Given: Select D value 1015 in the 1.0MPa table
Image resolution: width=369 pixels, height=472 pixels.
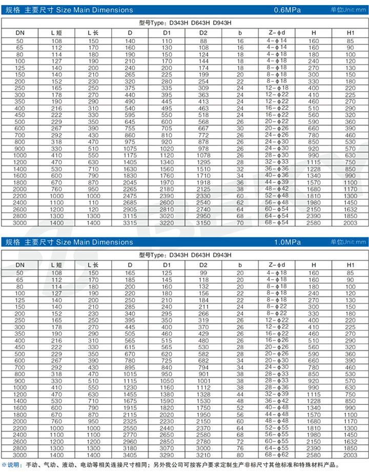Looking at the screenshot, I should coord(130,374).
